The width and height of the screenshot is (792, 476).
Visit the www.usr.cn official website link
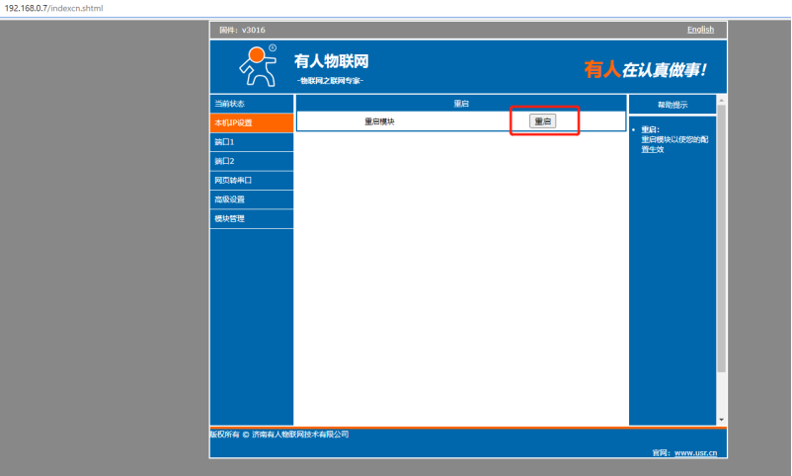[x=696, y=452]
